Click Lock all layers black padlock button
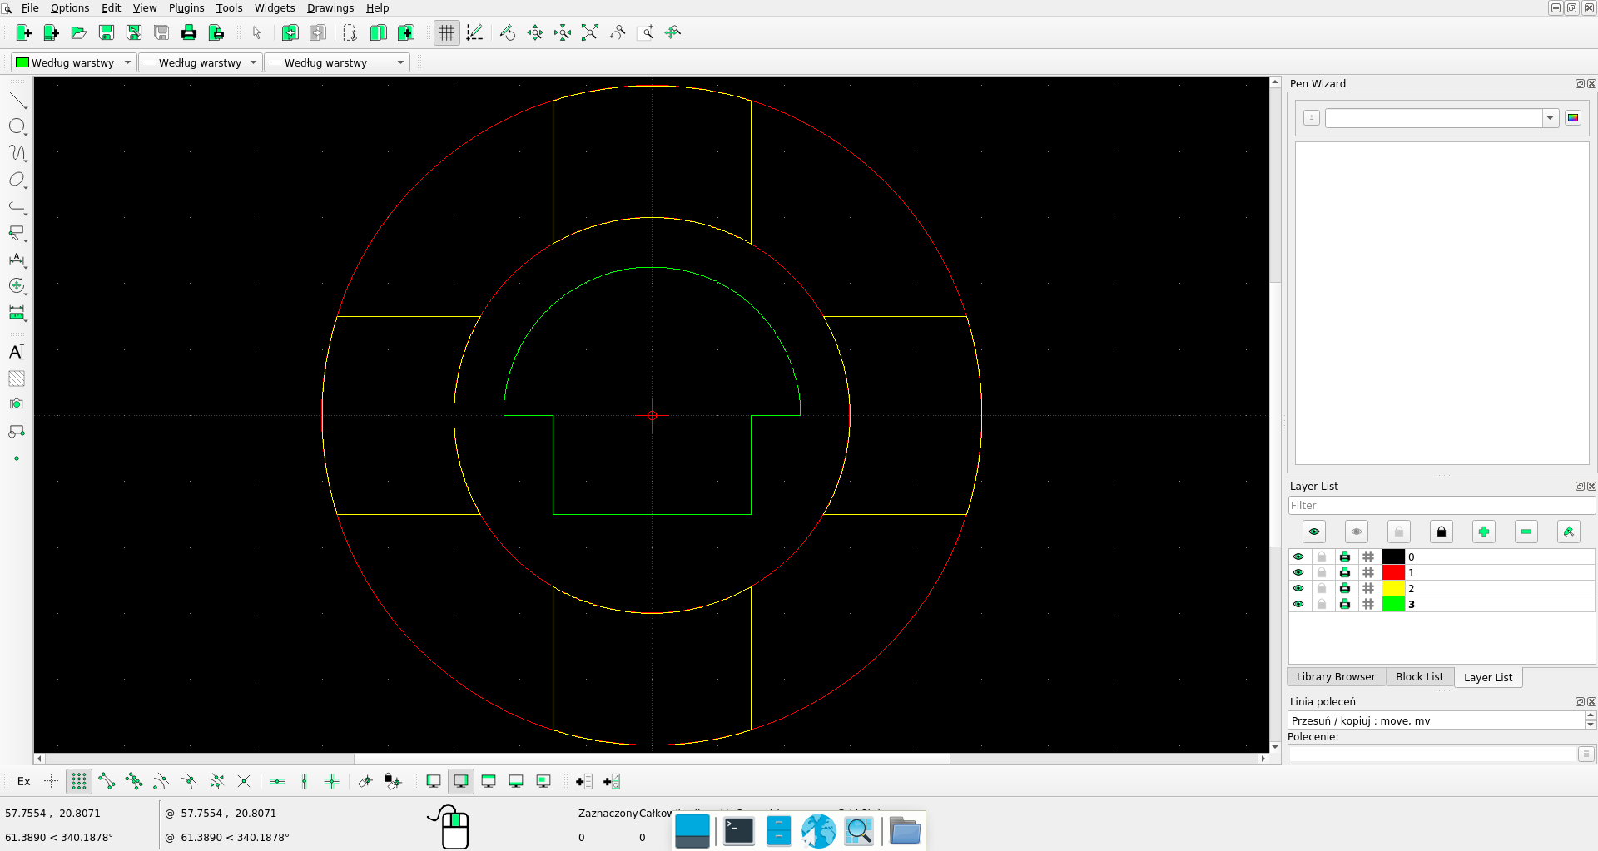 [1442, 532]
